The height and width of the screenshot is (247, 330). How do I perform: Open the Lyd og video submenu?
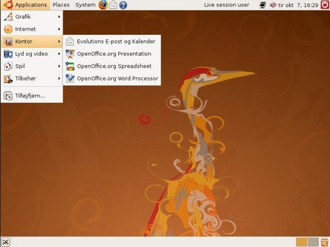[x=32, y=54]
